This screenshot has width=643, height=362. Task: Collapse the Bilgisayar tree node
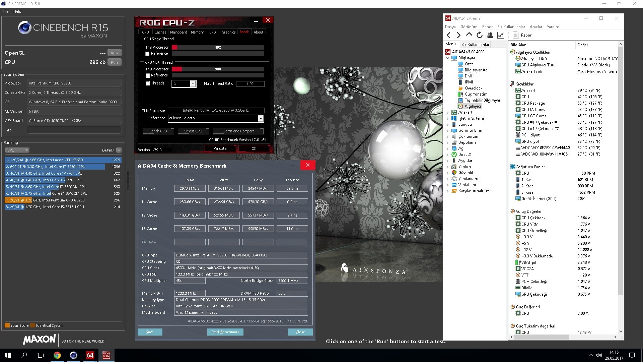click(448, 58)
